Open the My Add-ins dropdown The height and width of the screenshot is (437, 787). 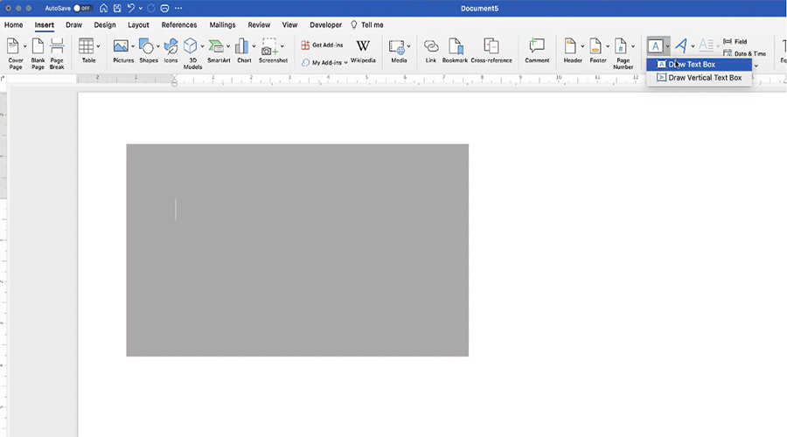coord(325,62)
